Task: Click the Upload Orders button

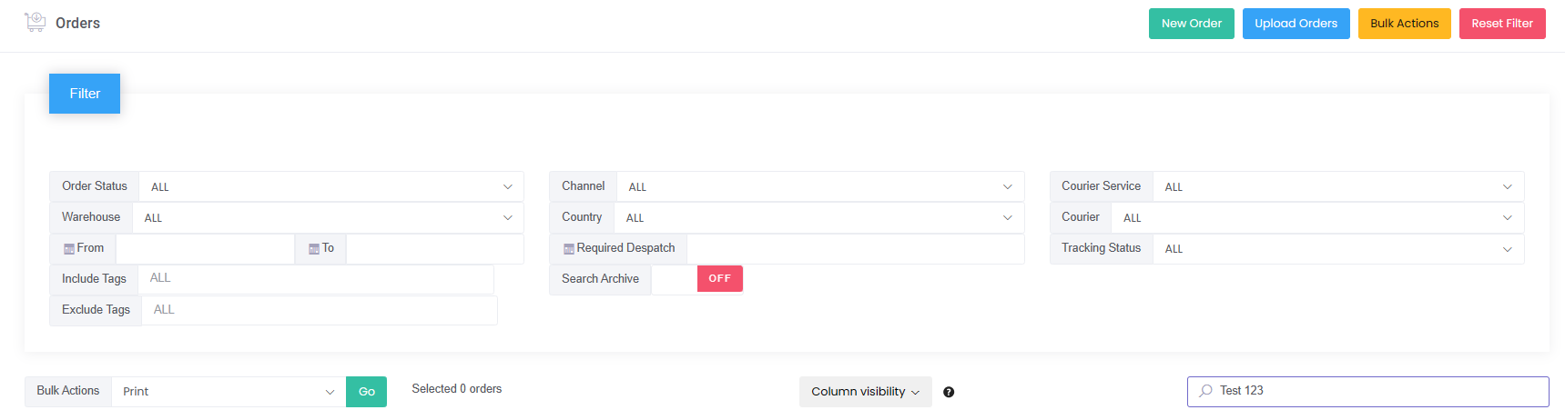Action: [x=1296, y=24]
